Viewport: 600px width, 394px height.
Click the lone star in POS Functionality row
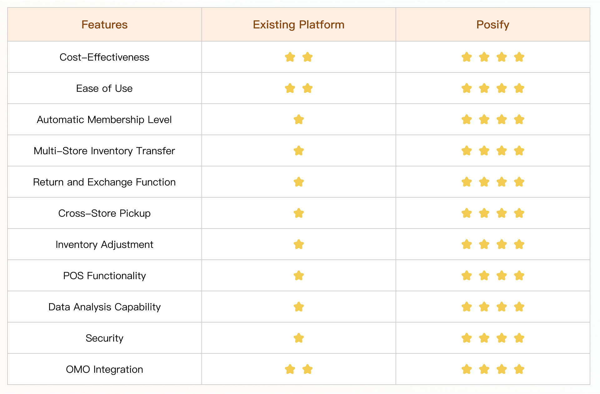tap(299, 275)
